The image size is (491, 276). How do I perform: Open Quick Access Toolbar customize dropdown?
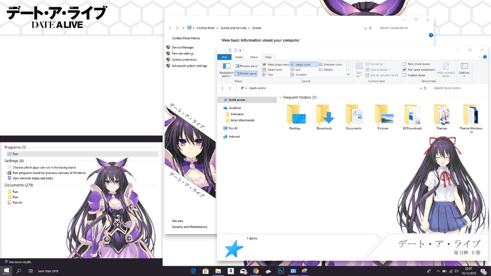pos(240,50)
